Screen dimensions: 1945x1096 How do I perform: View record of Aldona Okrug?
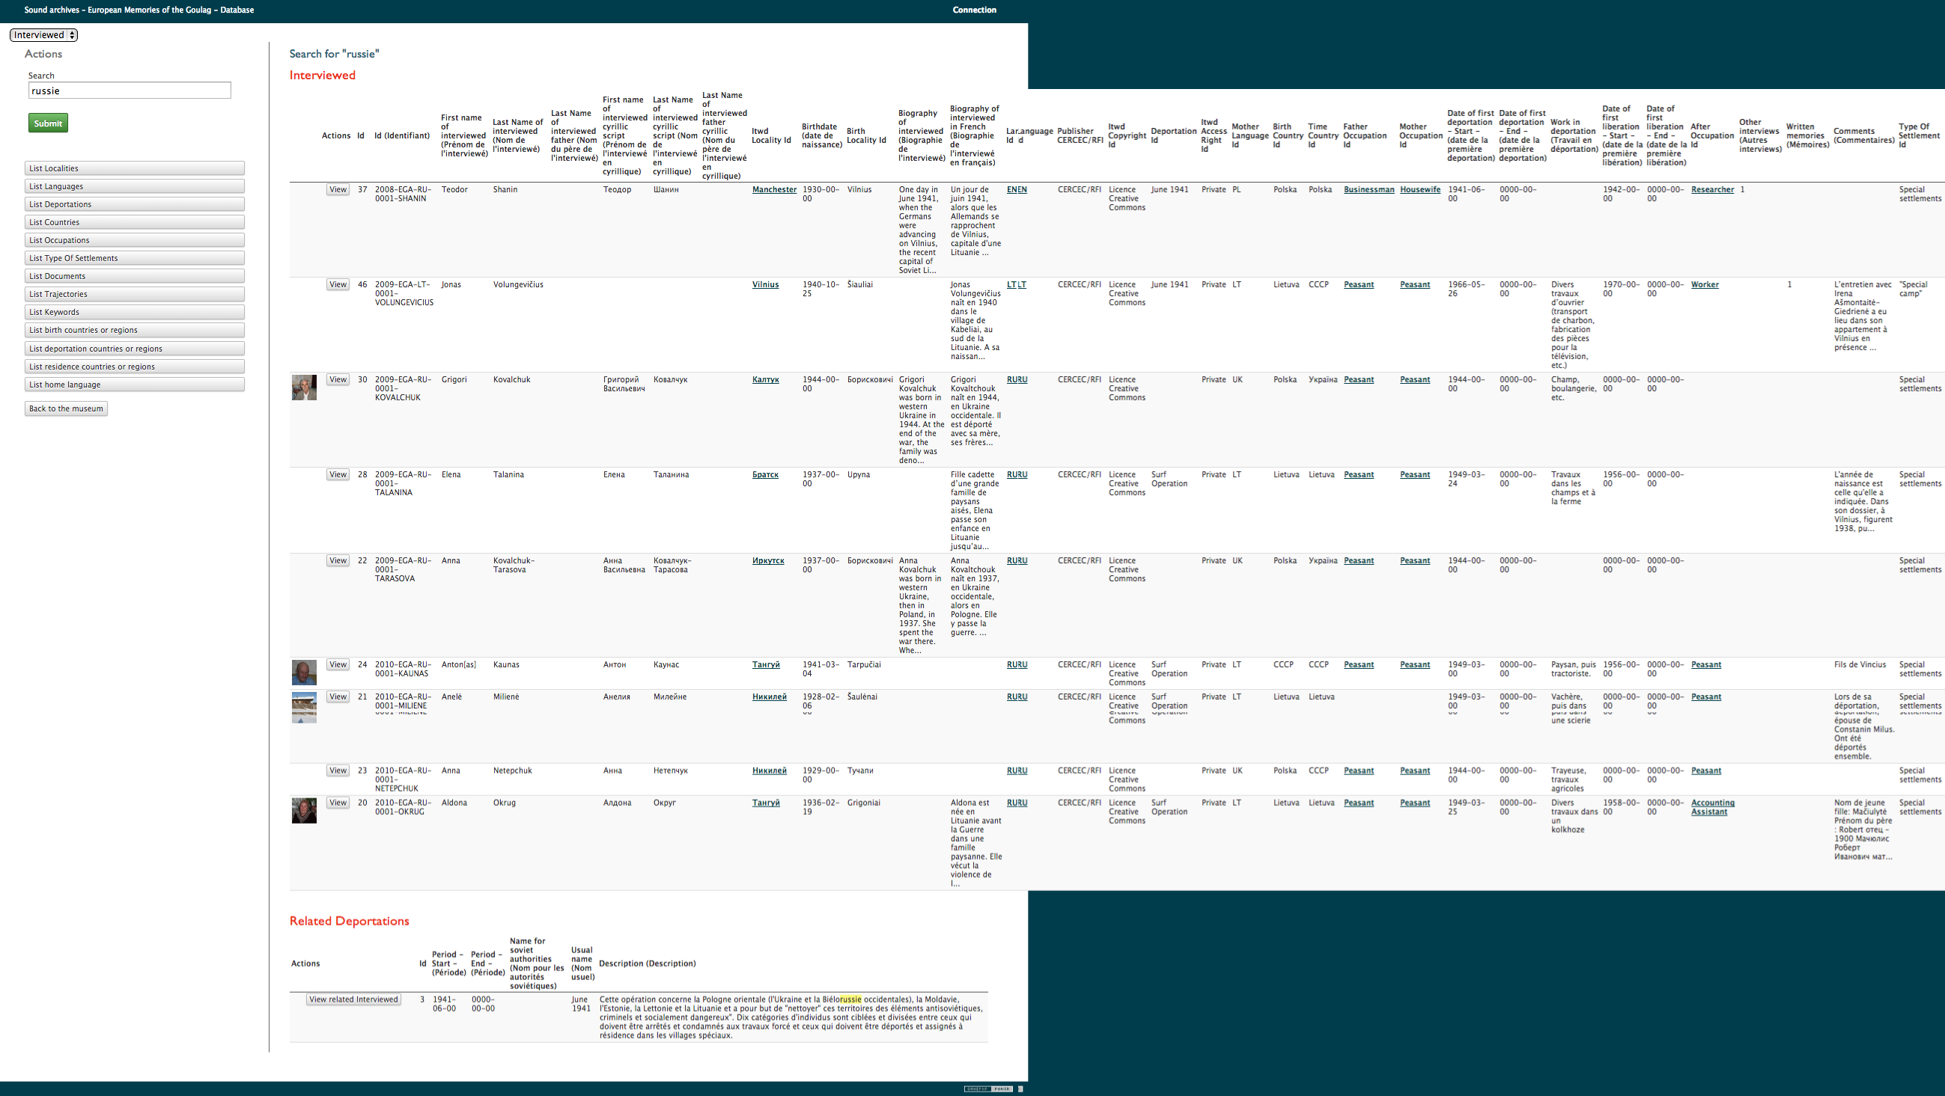click(338, 803)
